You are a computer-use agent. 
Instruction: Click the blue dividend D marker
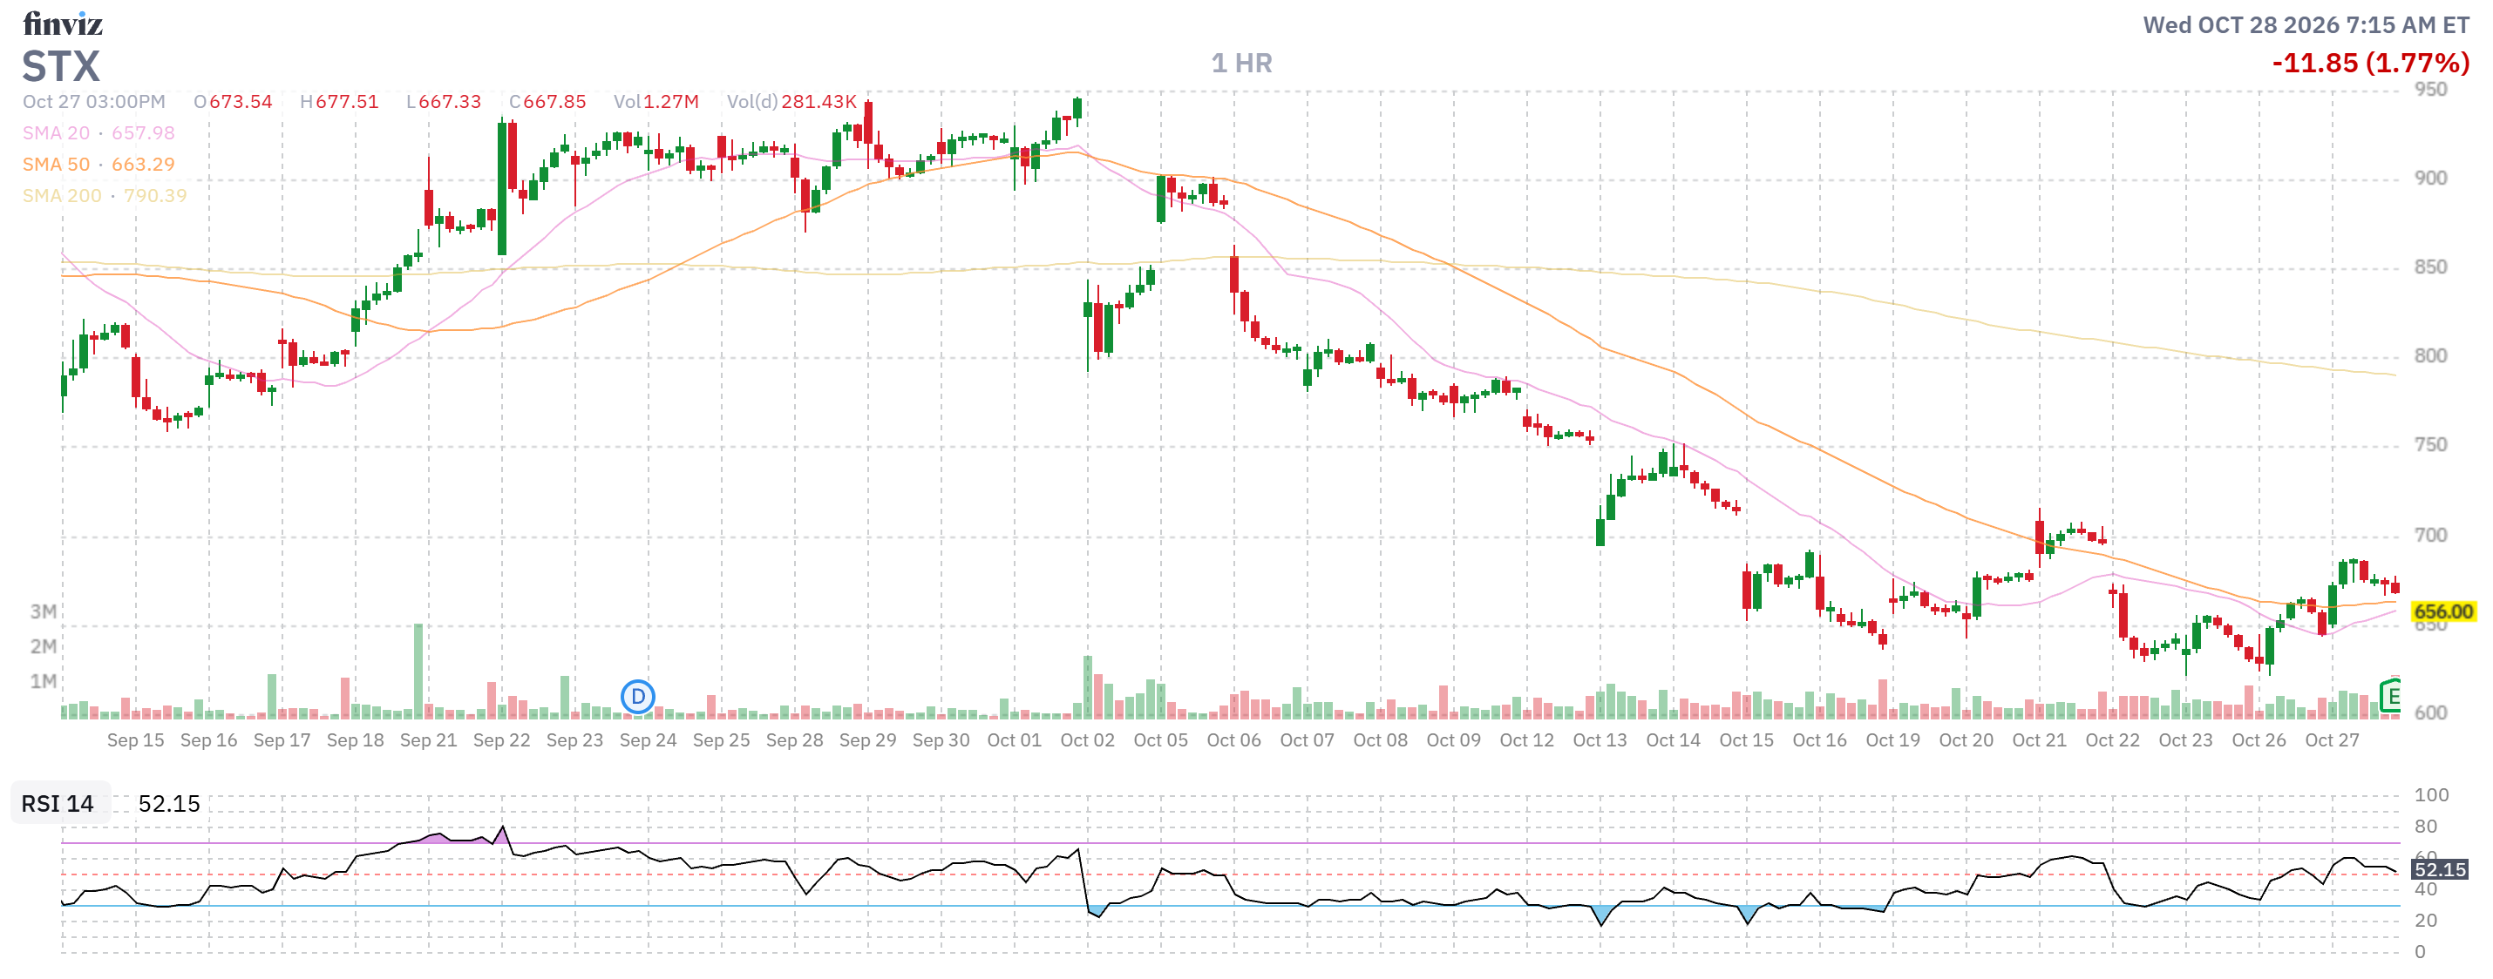[x=638, y=696]
